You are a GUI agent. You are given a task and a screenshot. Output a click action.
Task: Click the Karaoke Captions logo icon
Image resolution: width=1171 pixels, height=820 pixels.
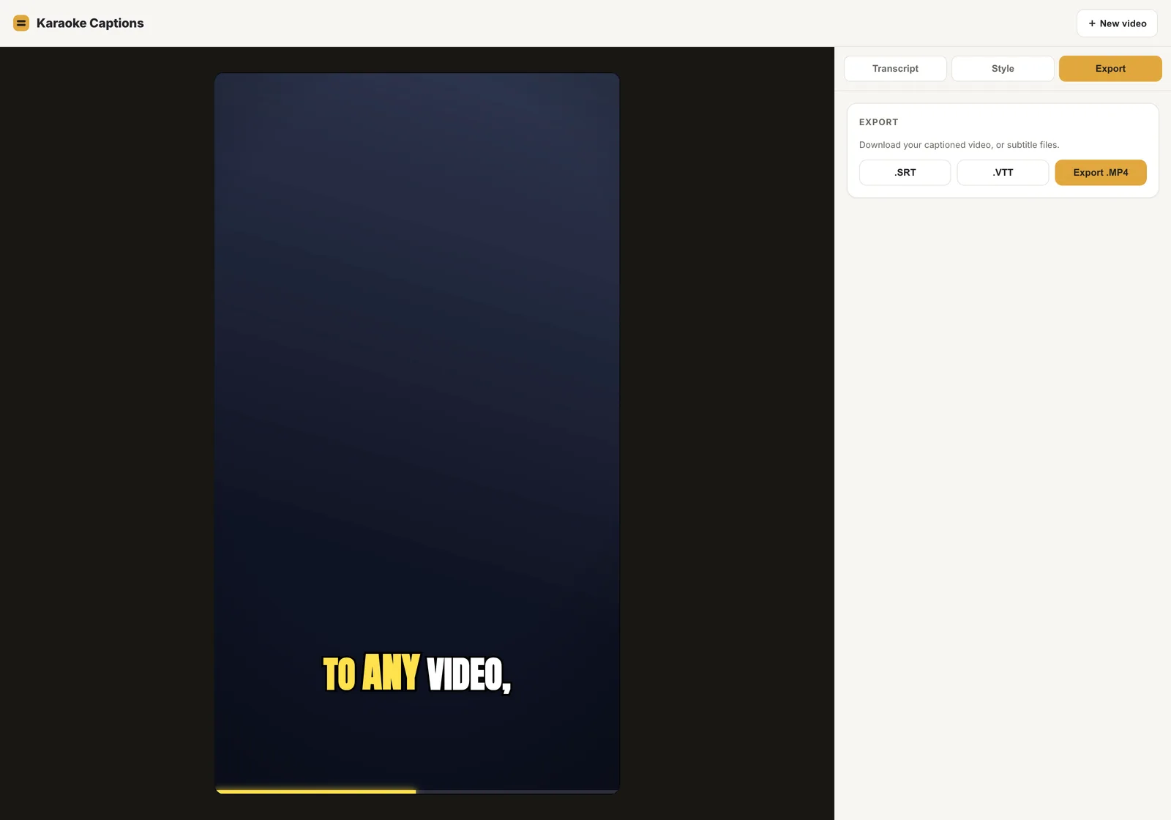click(21, 23)
